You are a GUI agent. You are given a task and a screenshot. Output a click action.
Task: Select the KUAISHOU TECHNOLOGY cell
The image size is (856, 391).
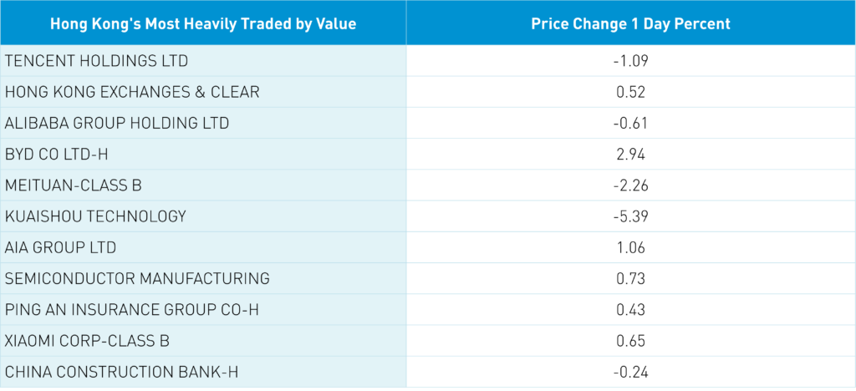(x=95, y=216)
